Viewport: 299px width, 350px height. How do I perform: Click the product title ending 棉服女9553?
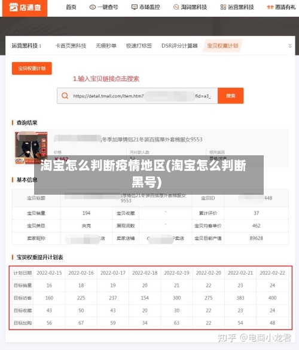point(128,139)
